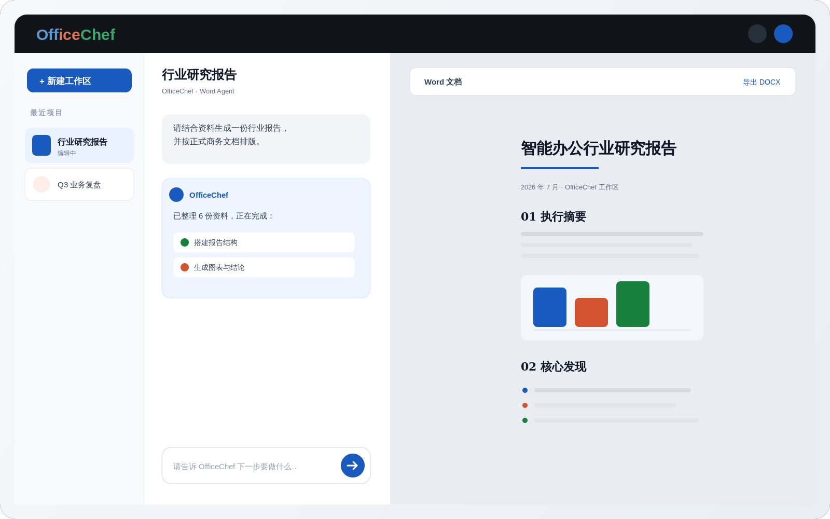Open the Q3 业务复盘 project
The image size is (830, 519).
pyautogui.click(x=79, y=184)
